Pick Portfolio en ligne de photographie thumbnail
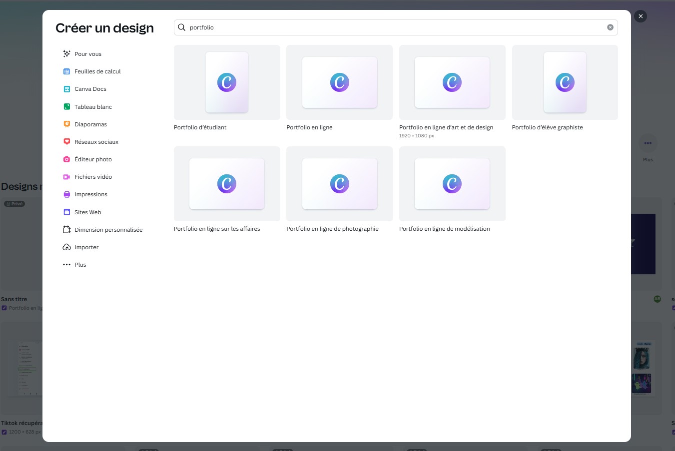 coord(339,184)
